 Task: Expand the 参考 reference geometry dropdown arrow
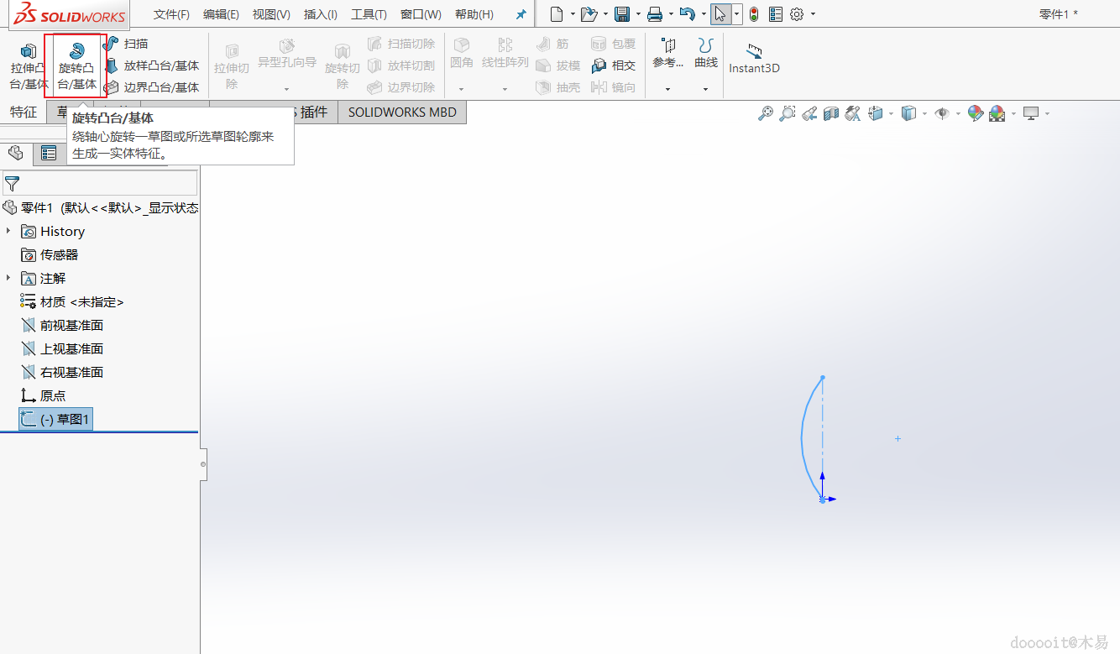pos(667,88)
